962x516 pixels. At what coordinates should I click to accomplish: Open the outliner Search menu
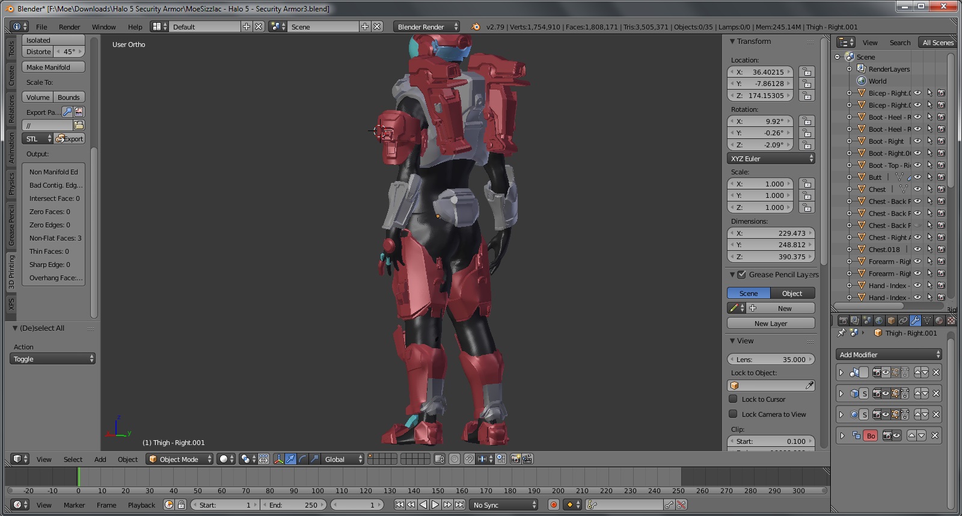click(x=899, y=42)
